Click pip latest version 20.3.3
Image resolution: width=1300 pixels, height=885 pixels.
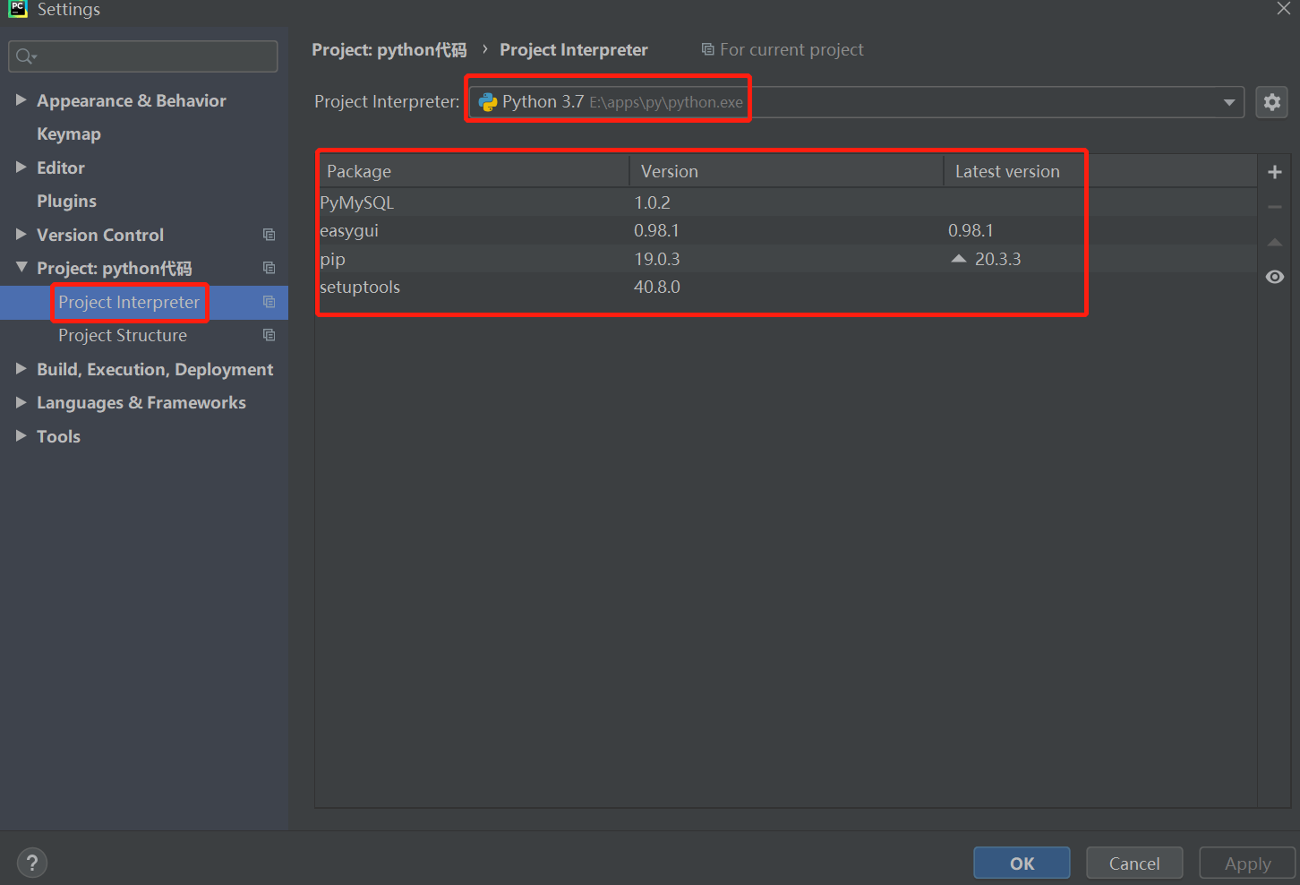[x=997, y=259]
